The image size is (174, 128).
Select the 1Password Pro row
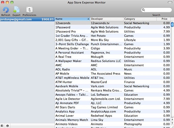click(113, 31)
